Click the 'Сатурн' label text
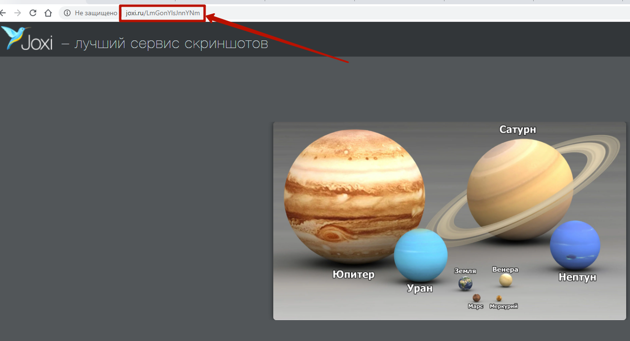The height and width of the screenshot is (341, 630). pos(517,129)
